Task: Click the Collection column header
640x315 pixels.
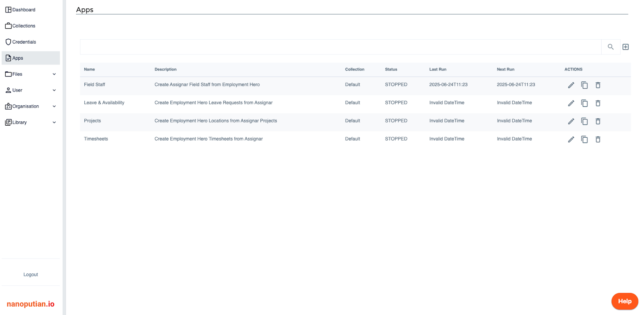Action: click(x=355, y=69)
